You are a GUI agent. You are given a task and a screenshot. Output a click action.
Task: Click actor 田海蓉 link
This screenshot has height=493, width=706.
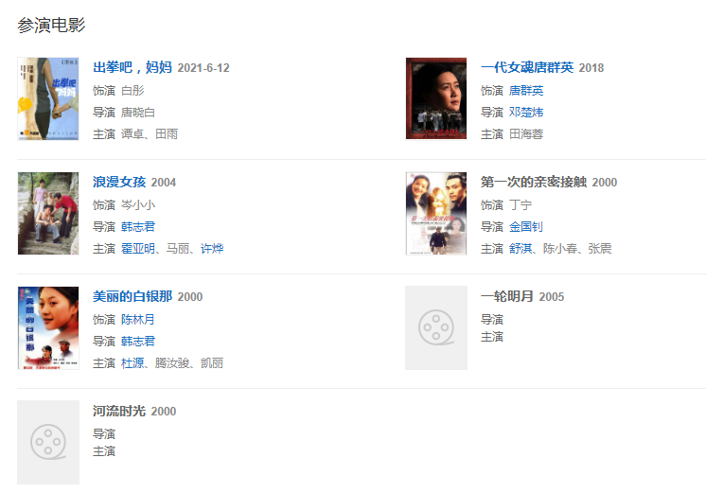[526, 133]
